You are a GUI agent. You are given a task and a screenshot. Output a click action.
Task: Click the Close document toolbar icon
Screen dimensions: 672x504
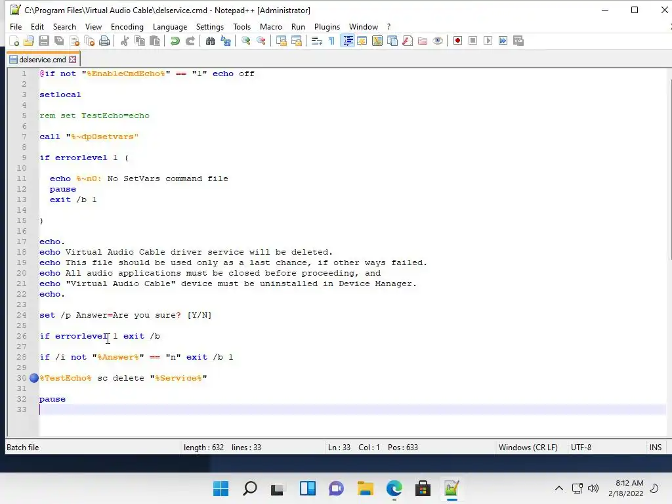(75, 41)
